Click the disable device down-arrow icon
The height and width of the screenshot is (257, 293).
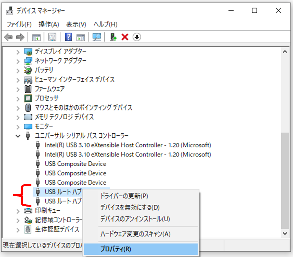point(137,37)
